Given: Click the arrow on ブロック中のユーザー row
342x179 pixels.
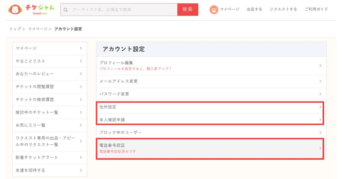Looking at the screenshot, I should (x=320, y=132).
